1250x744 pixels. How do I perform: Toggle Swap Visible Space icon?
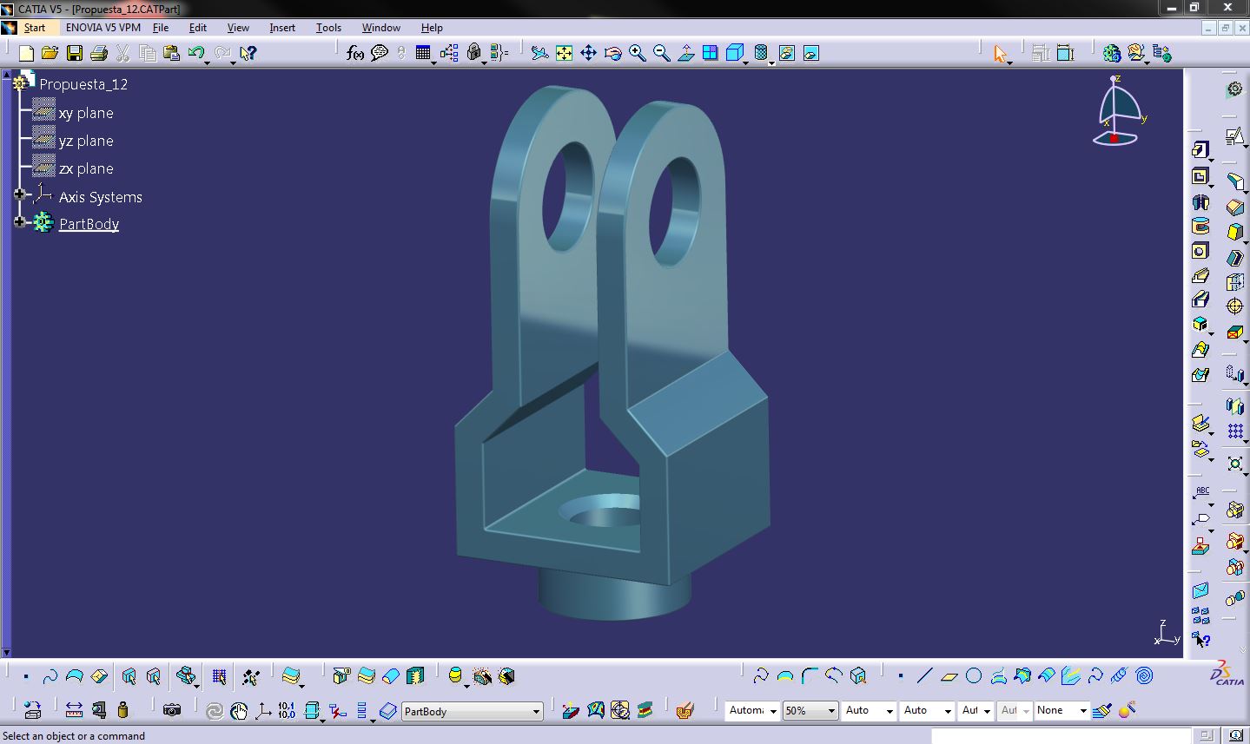[810, 53]
